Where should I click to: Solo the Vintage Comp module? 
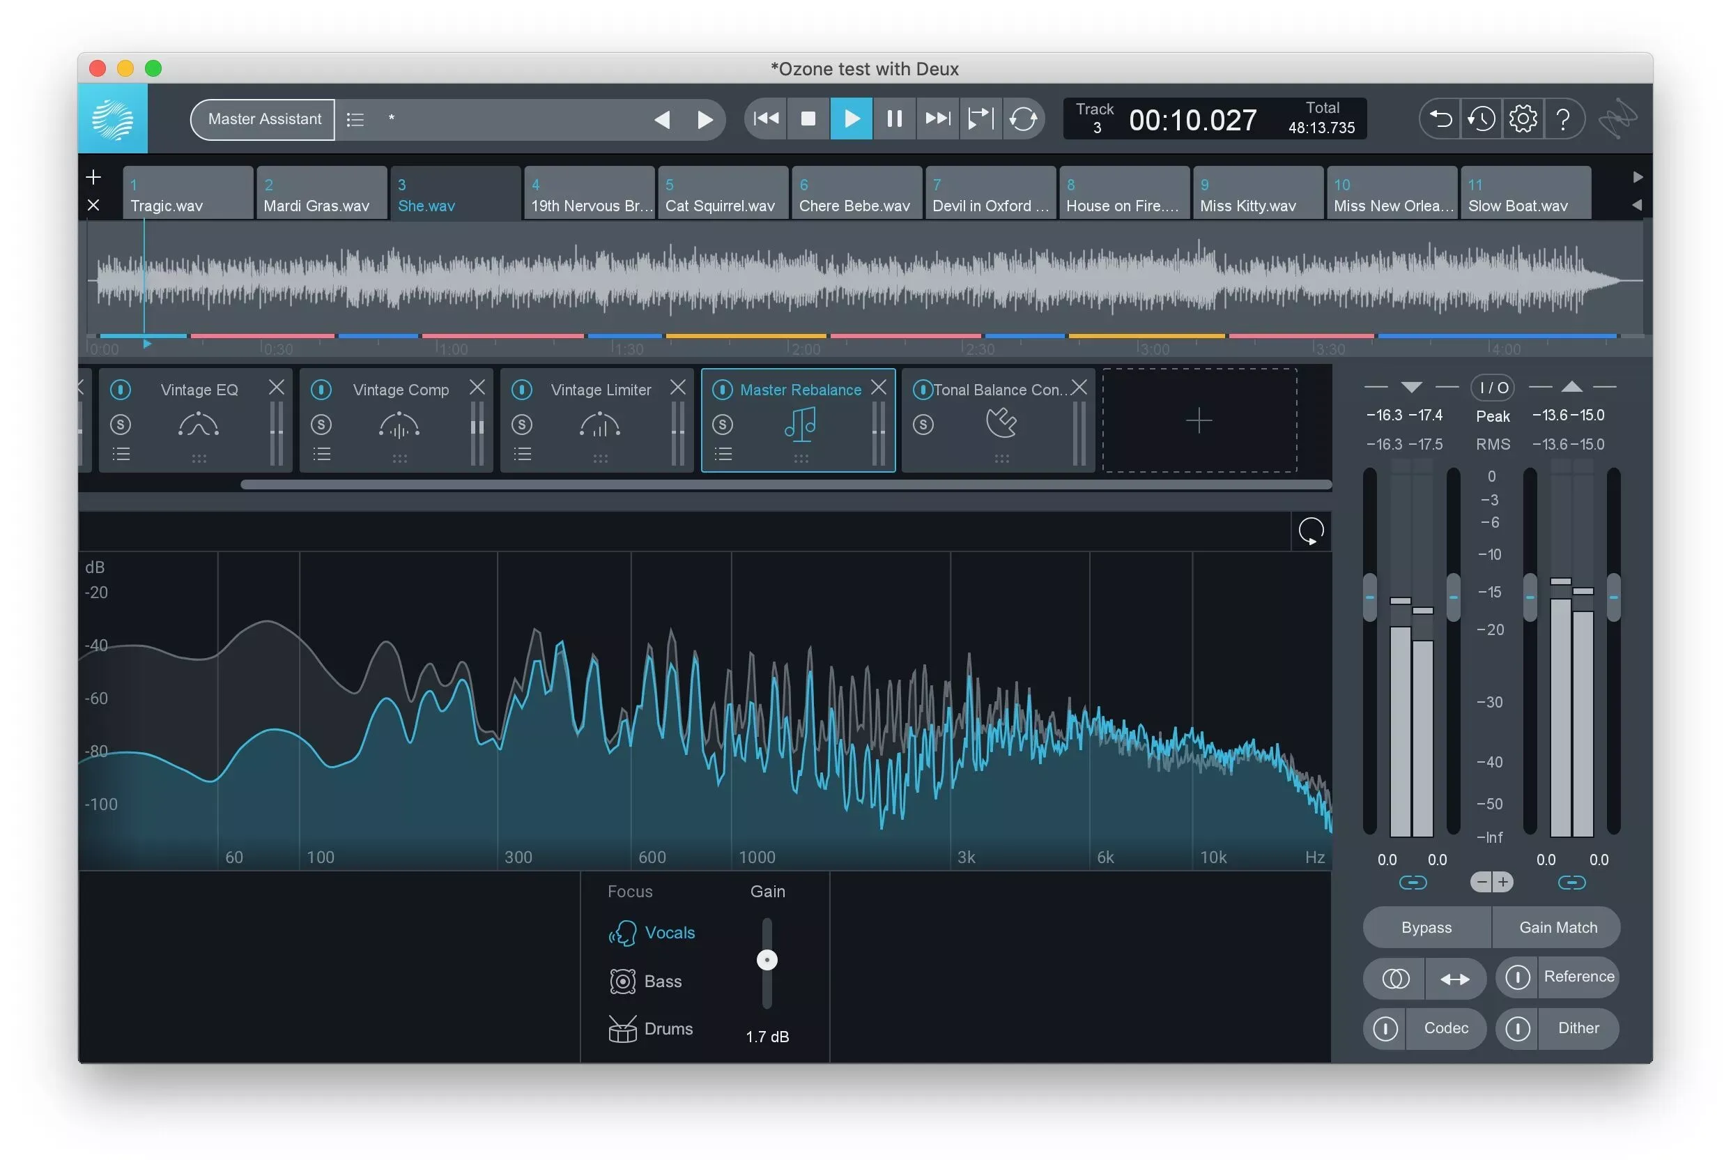321,425
